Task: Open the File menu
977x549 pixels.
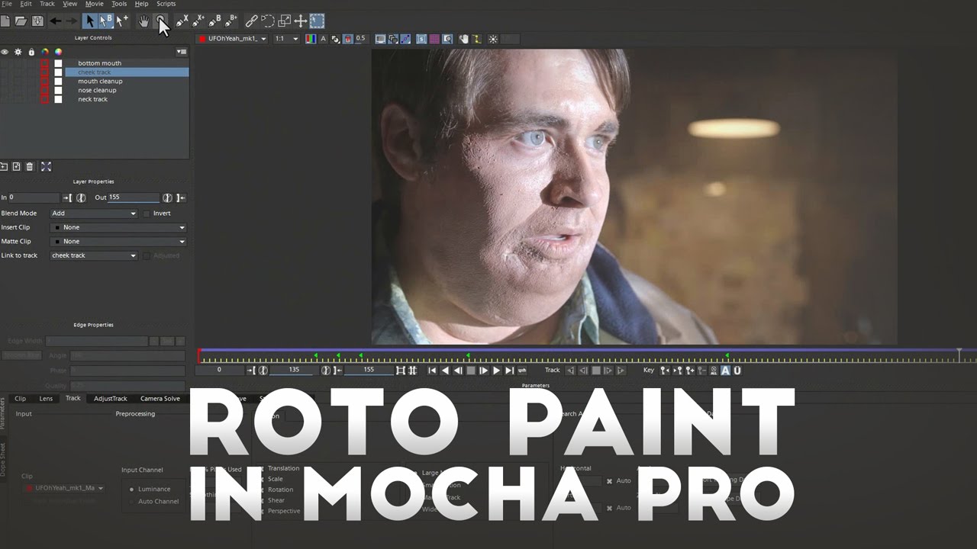Action: (7, 4)
